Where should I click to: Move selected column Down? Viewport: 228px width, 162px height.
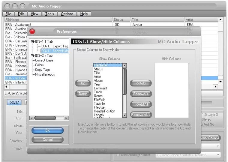tap(83, 94)
